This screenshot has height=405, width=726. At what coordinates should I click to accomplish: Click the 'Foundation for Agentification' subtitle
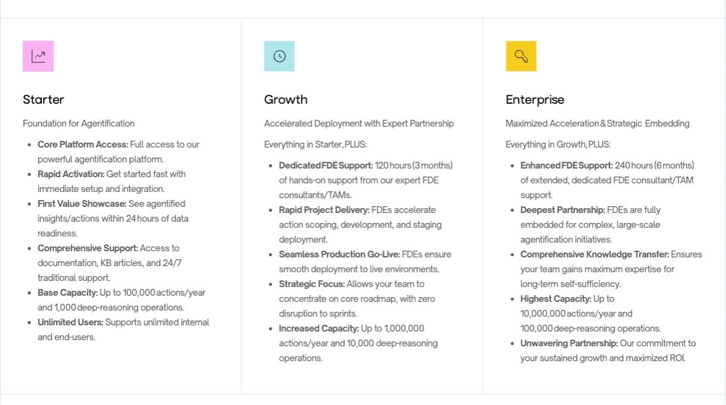coord(78,123)
